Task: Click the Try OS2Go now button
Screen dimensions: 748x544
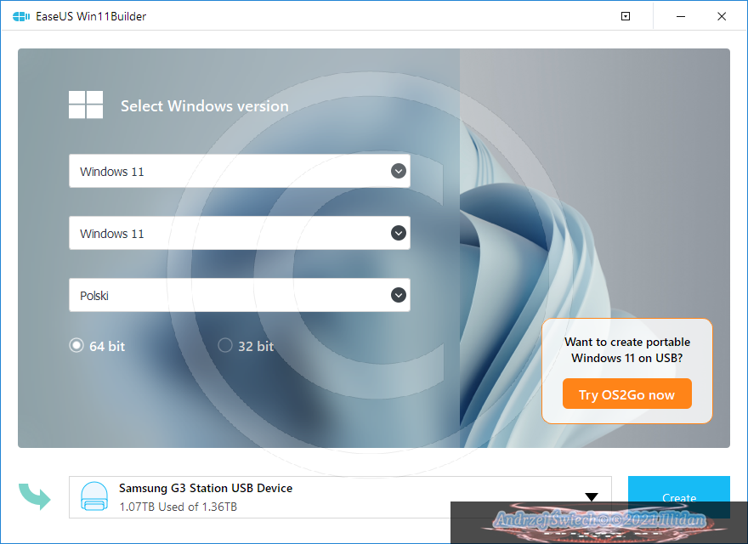Action: coord(626,394)
